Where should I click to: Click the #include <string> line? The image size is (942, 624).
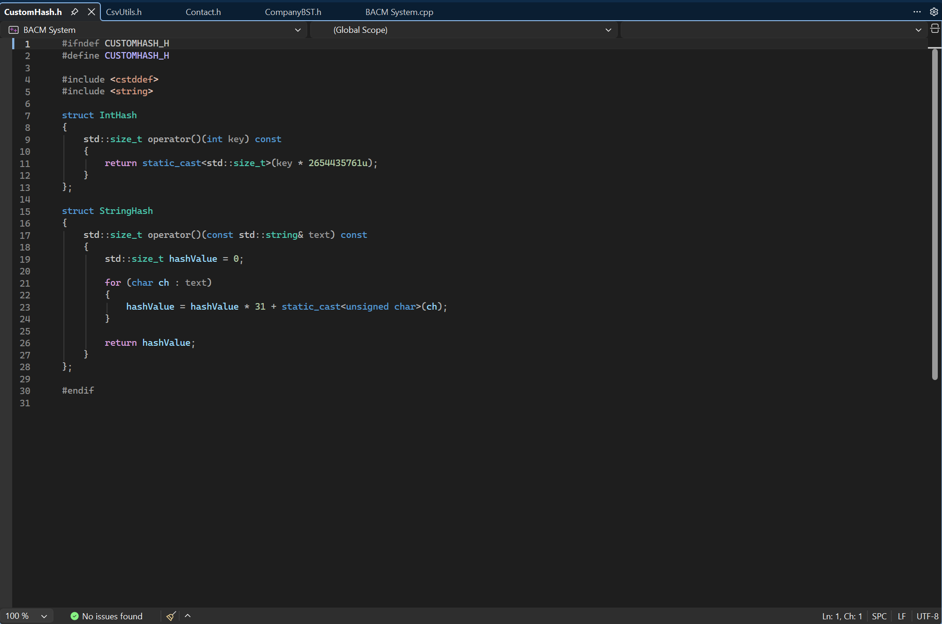[107, 91]
